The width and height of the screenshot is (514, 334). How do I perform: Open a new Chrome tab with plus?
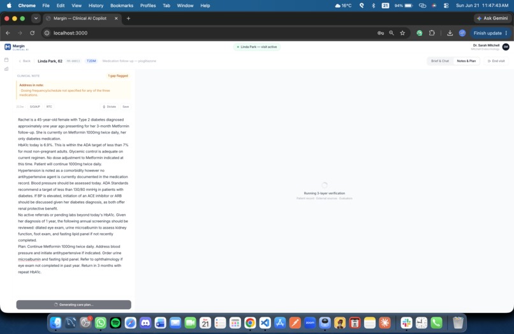point(129,19)
